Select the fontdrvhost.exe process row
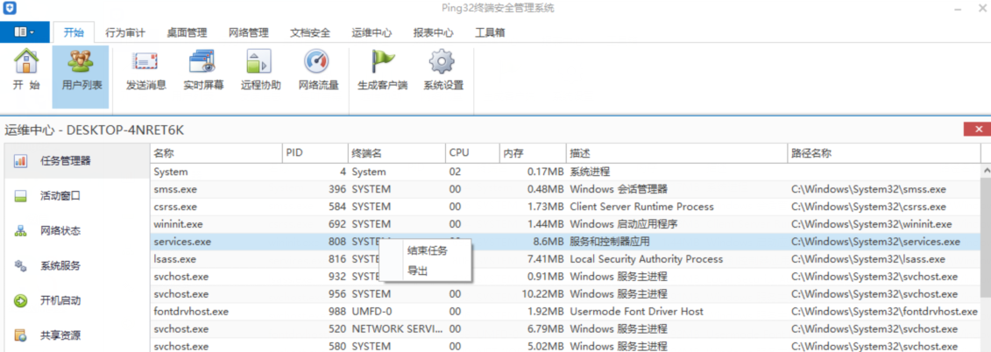The image size is (991, 352). pos(565,311)
